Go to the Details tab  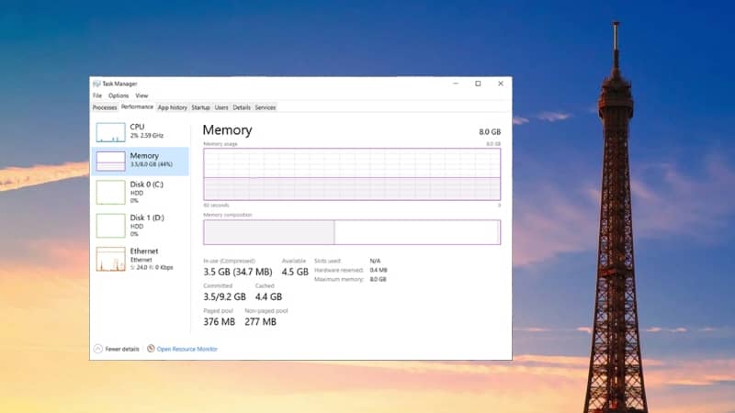(242, 107)
